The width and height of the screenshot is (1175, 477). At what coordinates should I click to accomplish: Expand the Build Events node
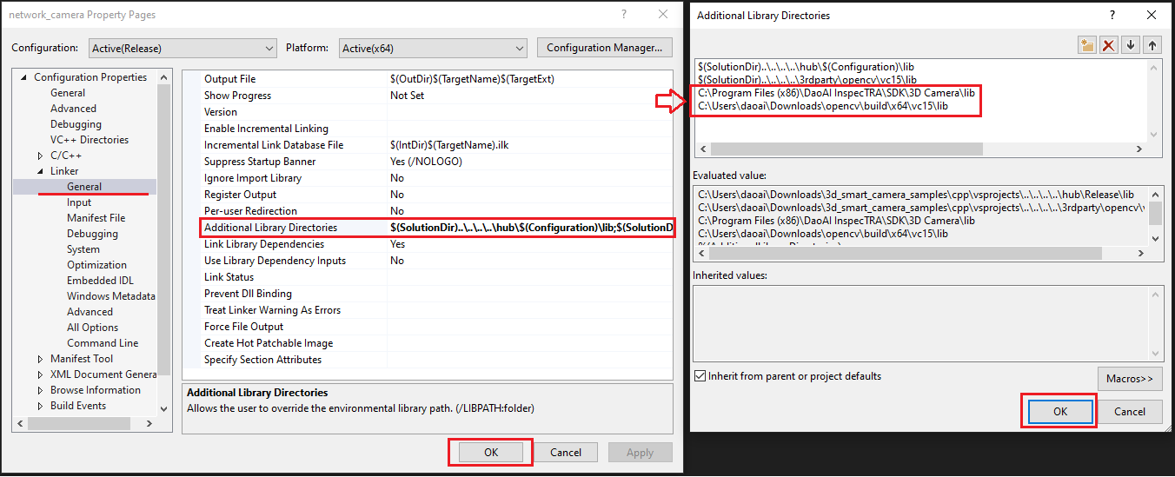[40, 406]
